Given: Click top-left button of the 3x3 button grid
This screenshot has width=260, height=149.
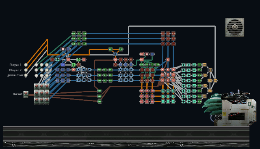Looking at the screenshot, I should (x=37, y=87).
